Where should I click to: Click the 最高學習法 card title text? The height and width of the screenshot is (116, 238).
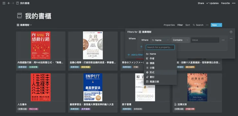pyautogui.click(x=92, y=104)
